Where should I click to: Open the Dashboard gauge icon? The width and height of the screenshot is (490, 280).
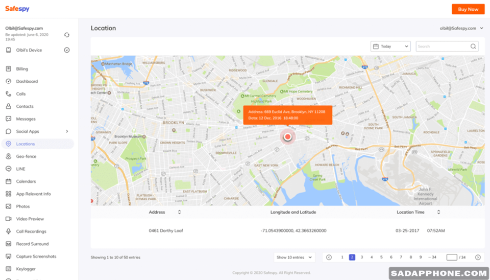tap(9, 81)
